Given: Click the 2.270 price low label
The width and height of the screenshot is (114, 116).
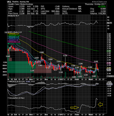Looking at the screenshot, I should 32,71.
